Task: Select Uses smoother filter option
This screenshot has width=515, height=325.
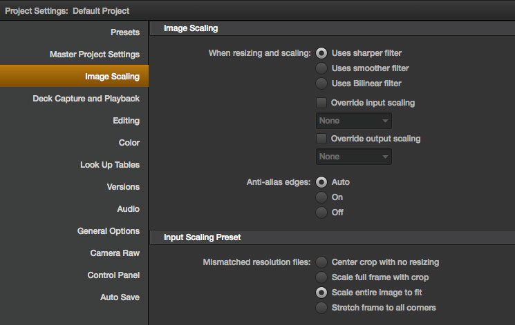Action: [x=321, y=68]
